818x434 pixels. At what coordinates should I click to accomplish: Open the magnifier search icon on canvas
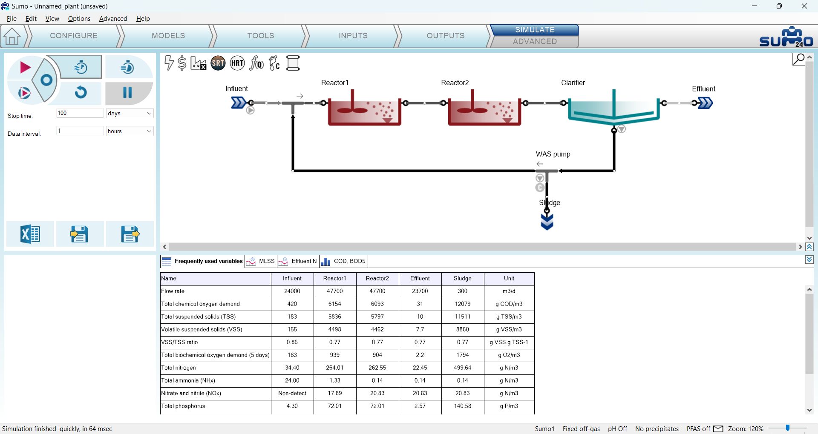[x=798, y=59]
